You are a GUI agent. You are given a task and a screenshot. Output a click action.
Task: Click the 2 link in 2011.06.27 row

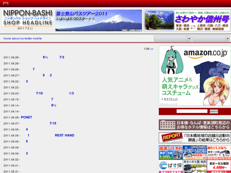point(51,75)
